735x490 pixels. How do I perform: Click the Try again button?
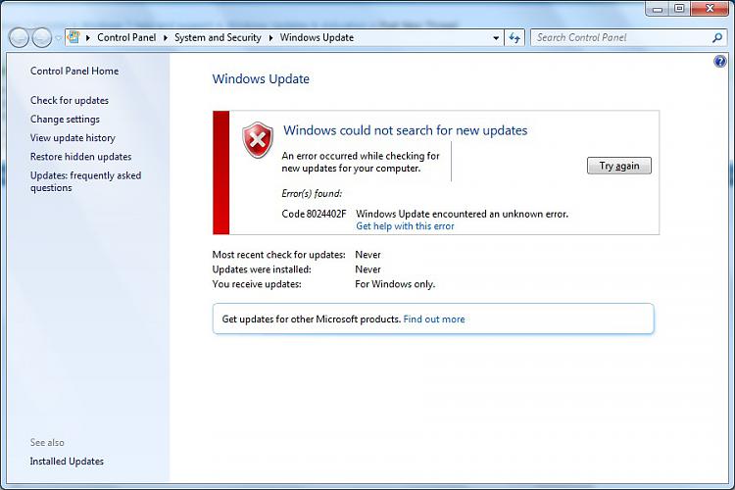point(618,166)
